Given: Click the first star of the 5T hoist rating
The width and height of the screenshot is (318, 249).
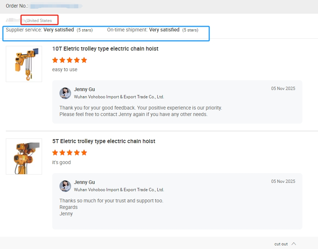Looking at the screenshot, I should [x=55, y=153].
